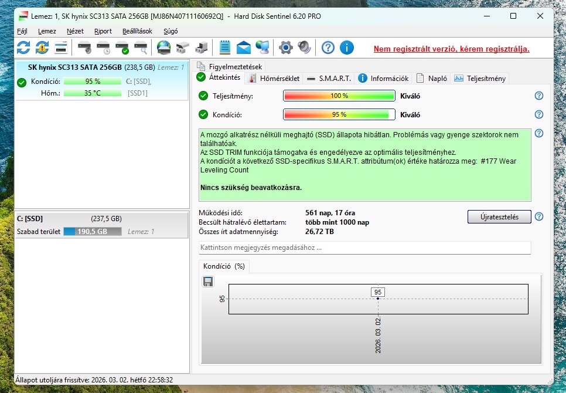The width and height of the screenshot is (566, 393).
Task: Open the Riport menu
Action: click(x=103, y=31)
